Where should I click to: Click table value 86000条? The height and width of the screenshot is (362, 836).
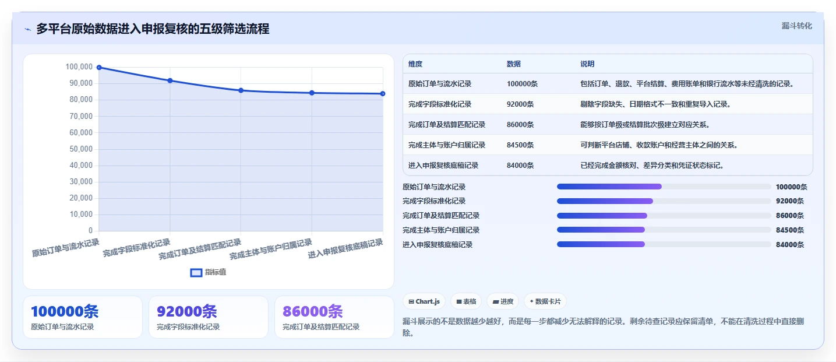pyautogui.click(x=520, y=125)
